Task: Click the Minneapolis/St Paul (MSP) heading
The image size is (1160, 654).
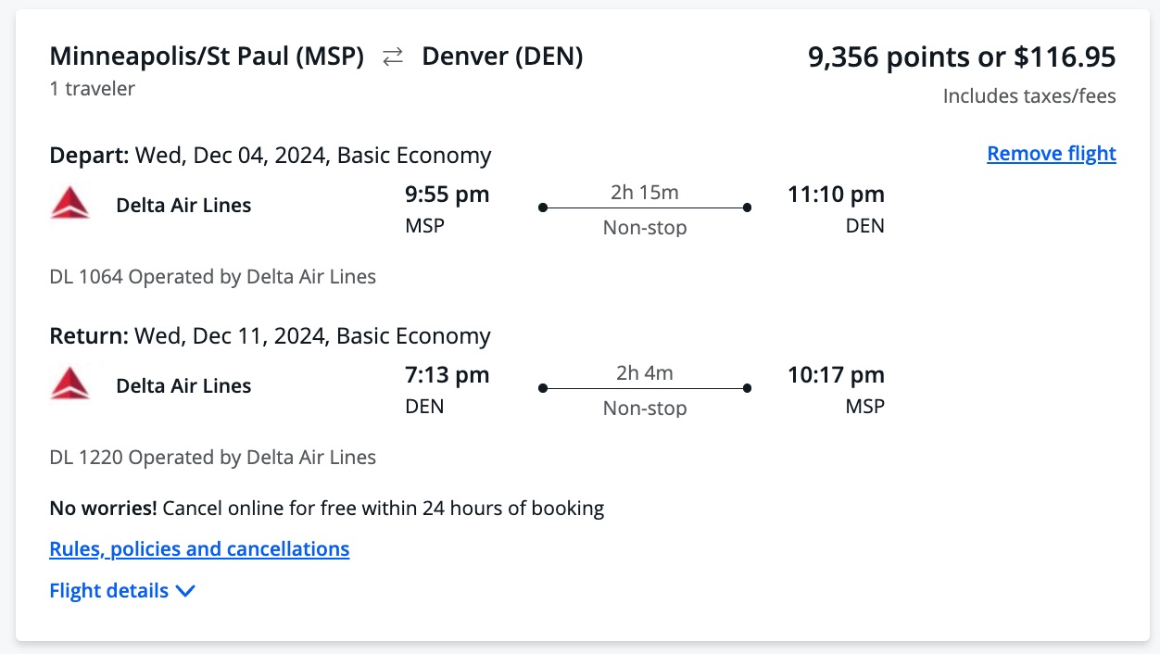Action: (x=207, y=56)
